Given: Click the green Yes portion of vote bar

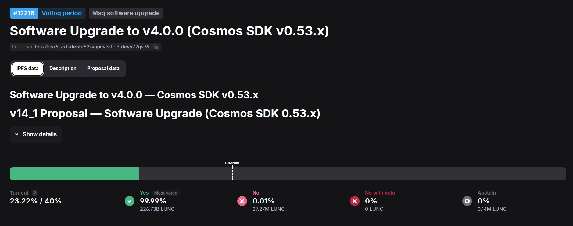Looking at the screenshot, I should 74,174.
